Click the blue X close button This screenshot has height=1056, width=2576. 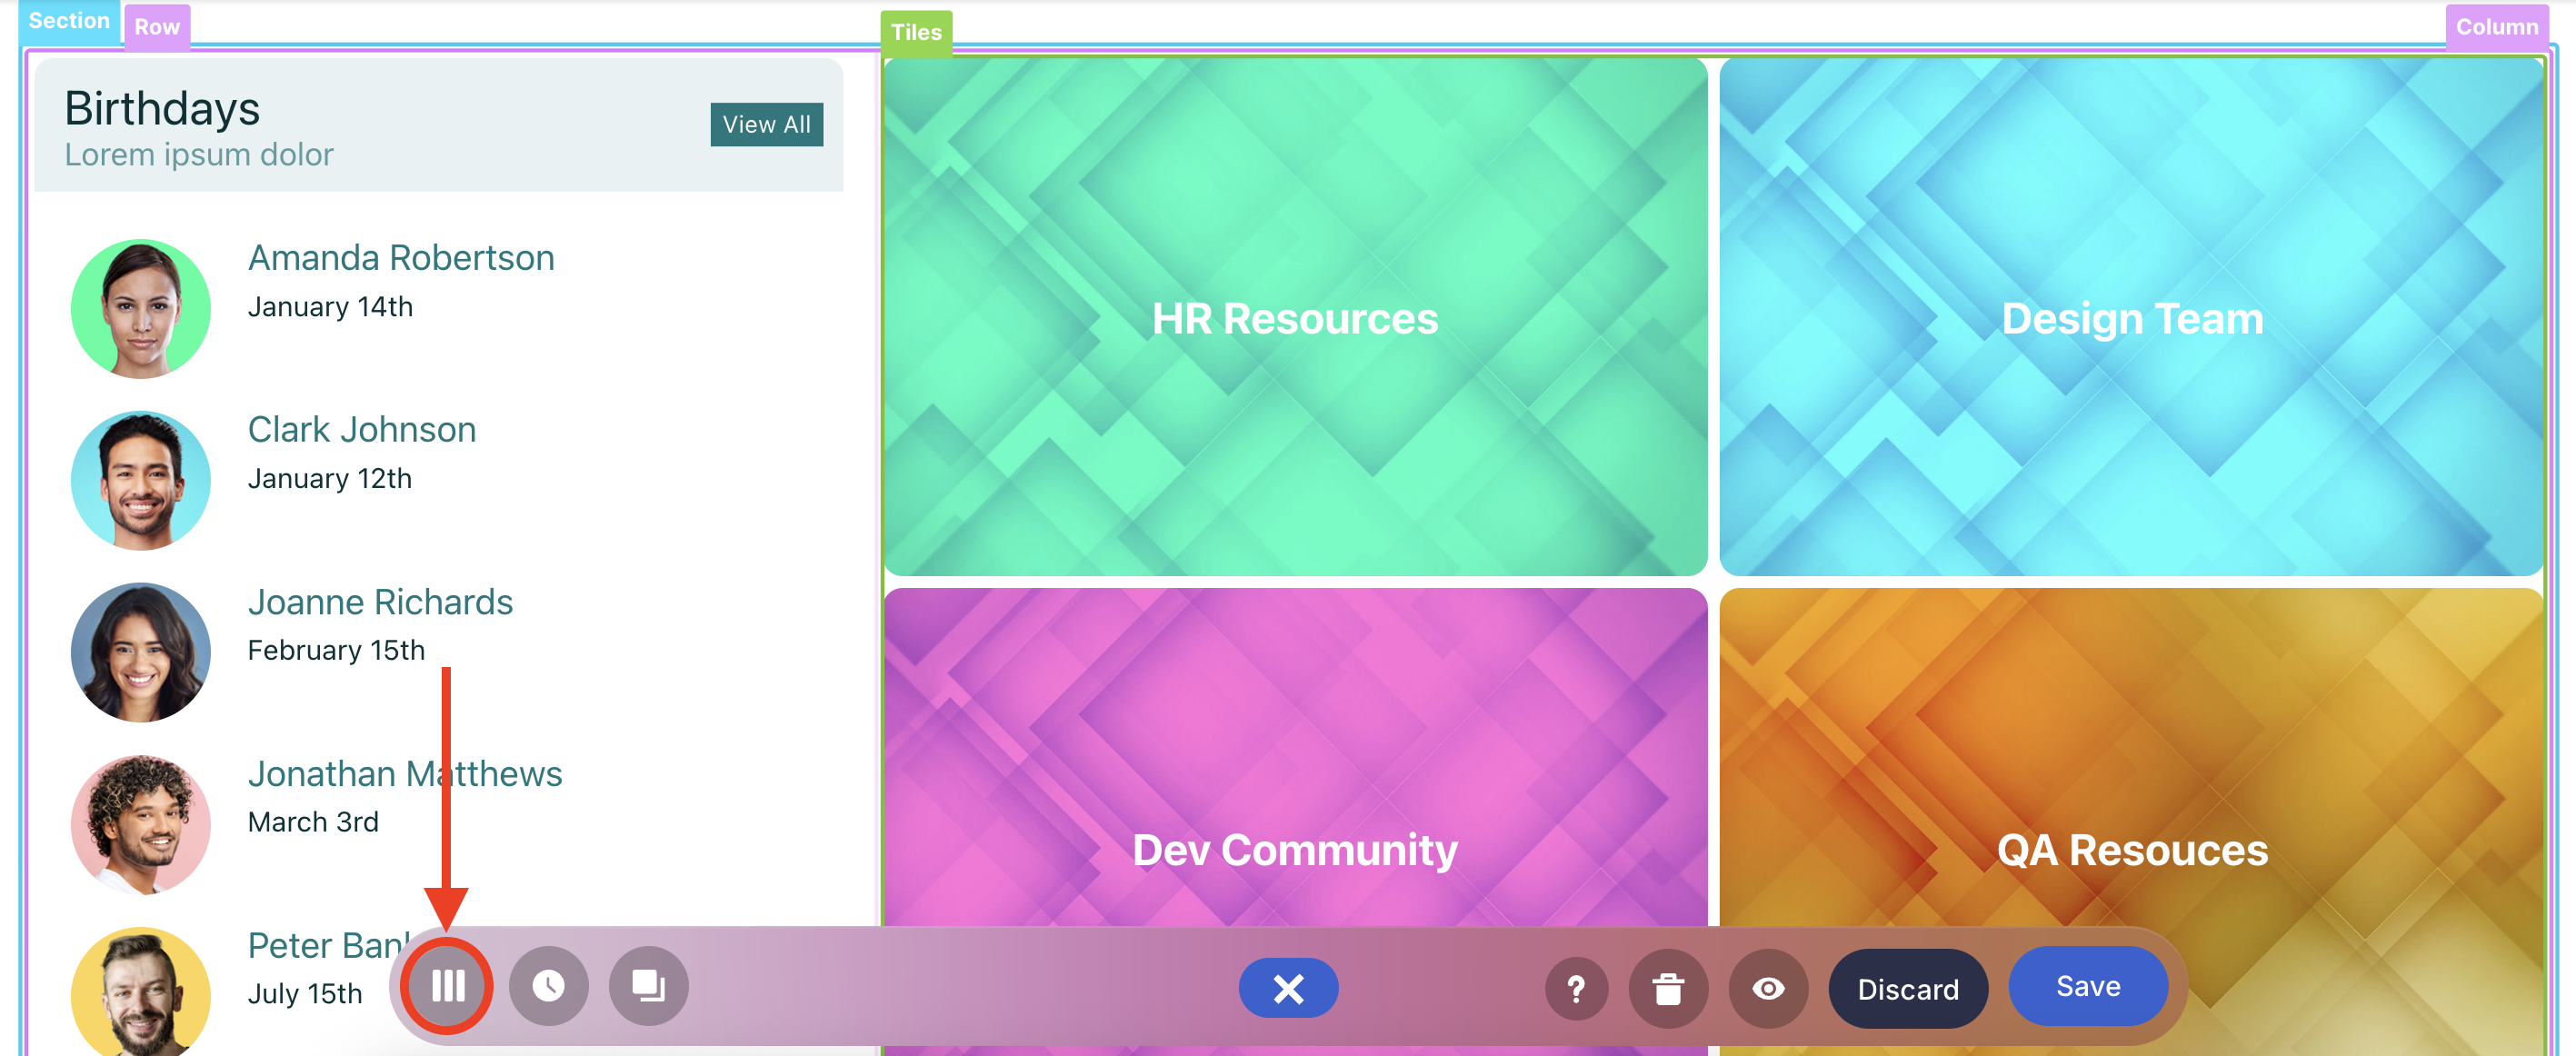(x=1287, y=988)
